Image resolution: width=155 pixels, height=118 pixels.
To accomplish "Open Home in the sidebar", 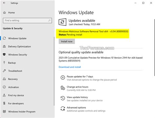I will 11,13.
